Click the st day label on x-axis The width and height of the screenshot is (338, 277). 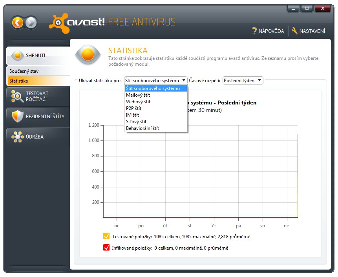pos(190,226)
